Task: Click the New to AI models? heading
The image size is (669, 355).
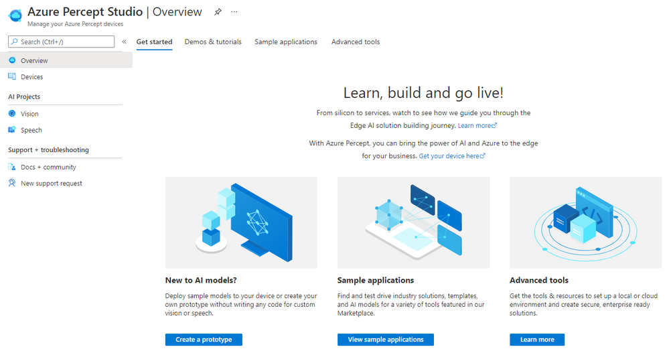Action: 201,281
